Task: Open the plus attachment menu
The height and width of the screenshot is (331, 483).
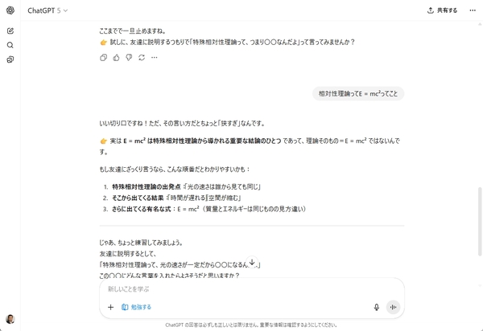Action: (110, 307)
